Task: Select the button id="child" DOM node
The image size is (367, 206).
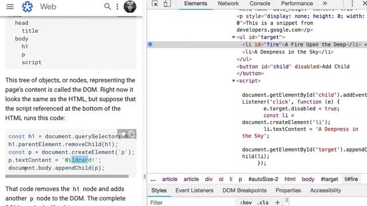Action: (x=293, y=66)
